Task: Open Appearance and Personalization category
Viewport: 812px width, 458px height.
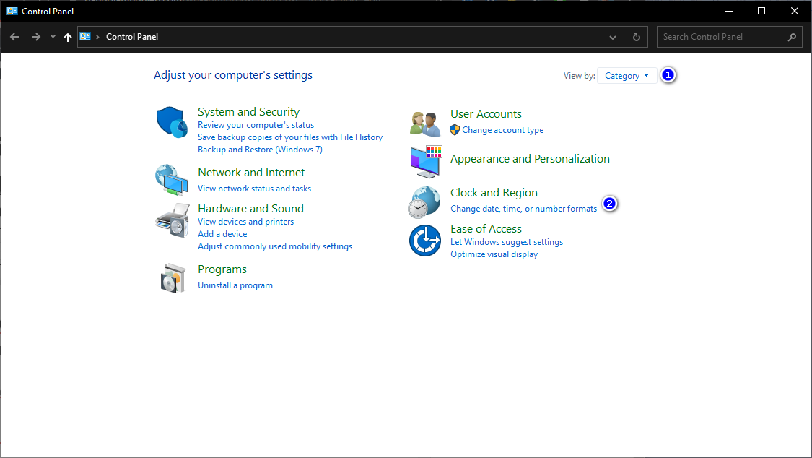Action: click(x=530, y=159)
